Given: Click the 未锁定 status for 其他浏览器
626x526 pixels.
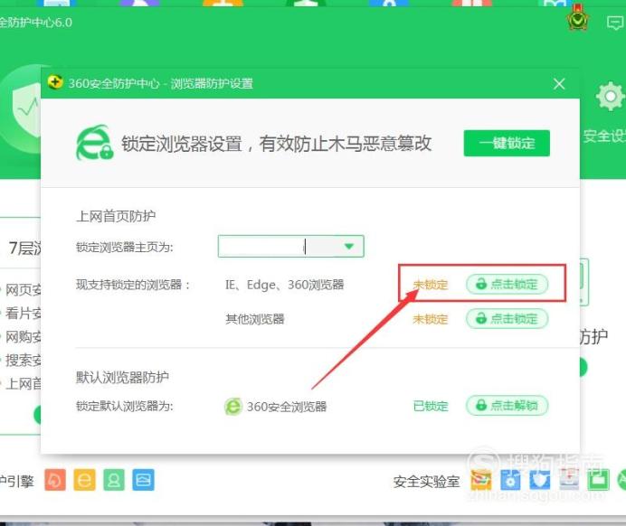Looking at the screenshot, I should coord(431,319).
